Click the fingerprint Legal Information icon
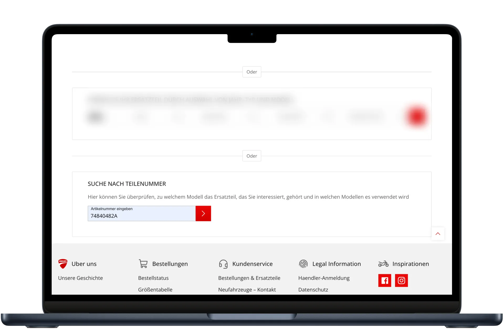The width and height of the screenshot is (504, 329). tap(303, 264)
